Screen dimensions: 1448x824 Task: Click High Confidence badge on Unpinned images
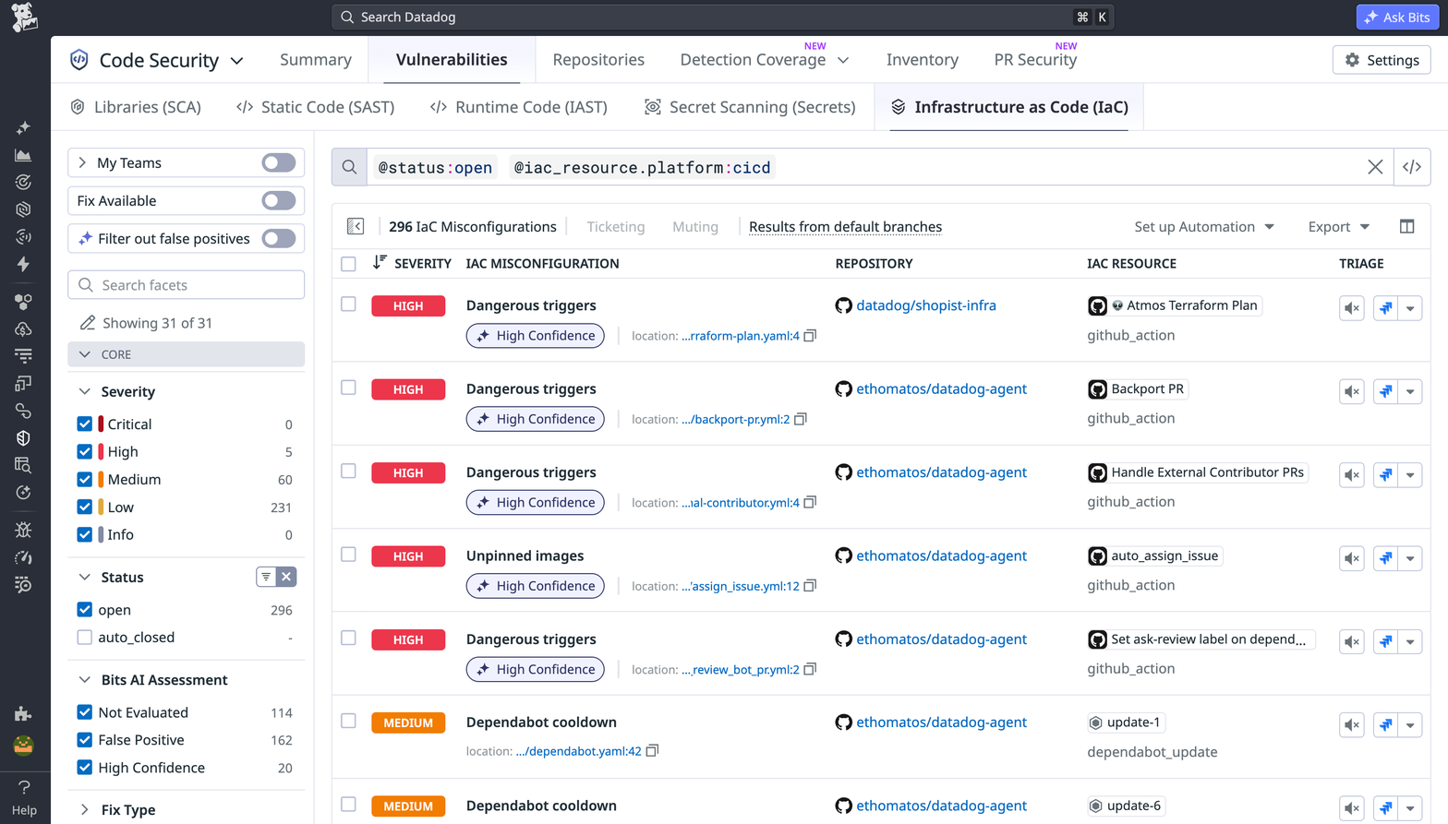[536, 586]
